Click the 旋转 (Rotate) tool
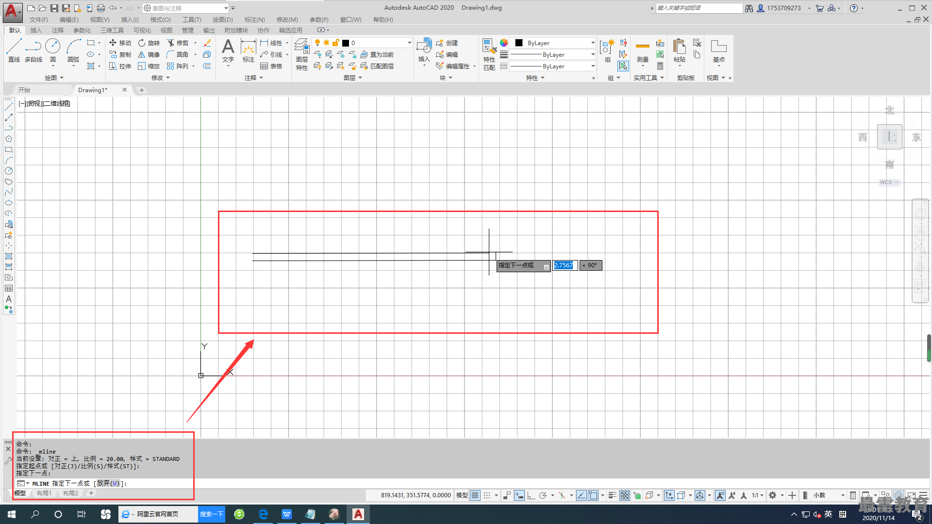The height and width of the screenshot is (524, 932). click(x=149, y=43)
